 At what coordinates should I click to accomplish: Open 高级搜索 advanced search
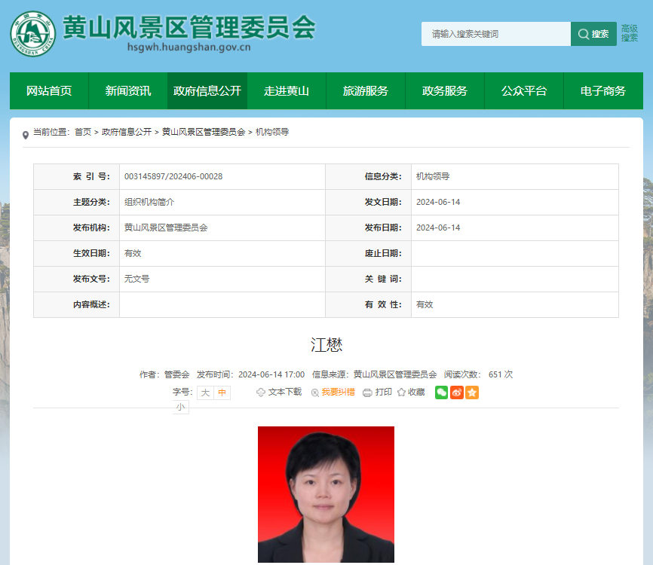[x=629, y=33]
